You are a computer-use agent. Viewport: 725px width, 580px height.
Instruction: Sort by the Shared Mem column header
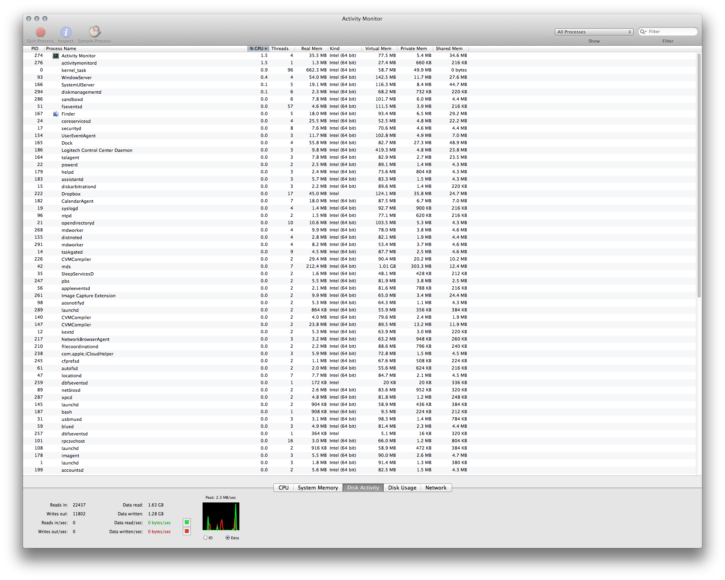coord(450,48)
